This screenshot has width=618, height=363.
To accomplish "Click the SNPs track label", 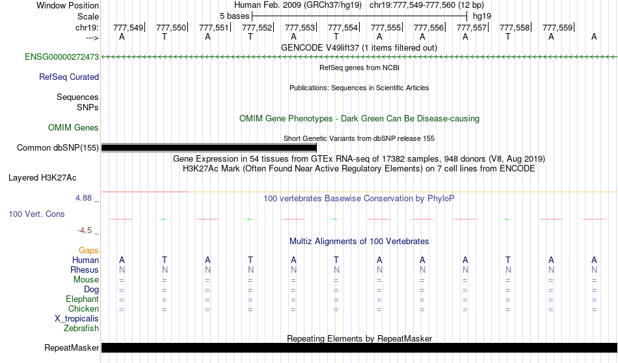I will tap(88, 107).
